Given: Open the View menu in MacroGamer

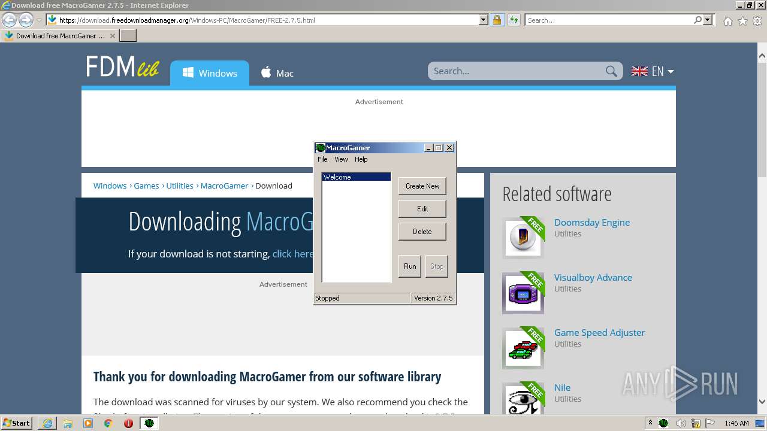Looking at the screenshot, I should pyautogui.click(x=341, y=159).
